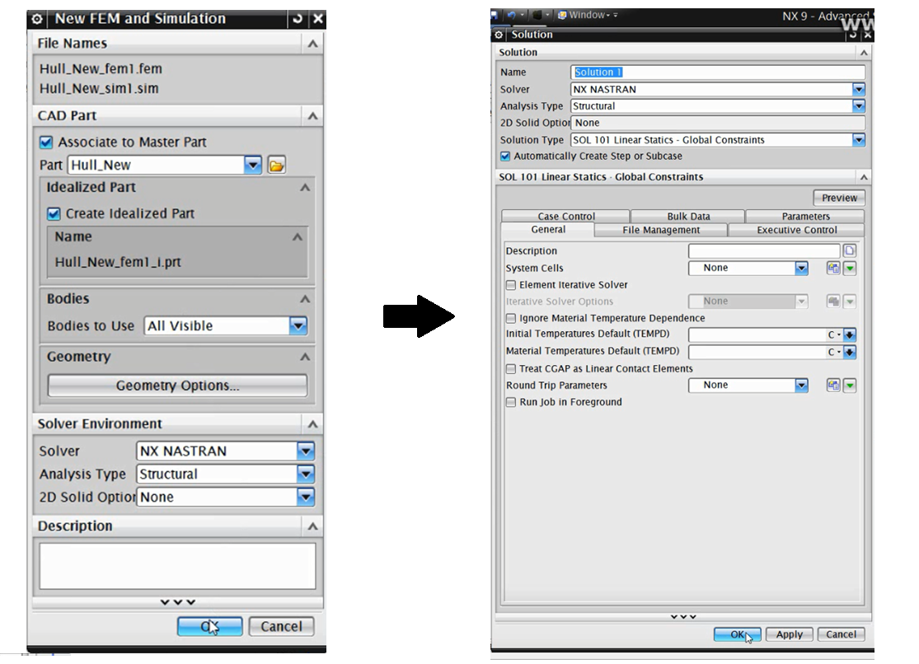Uncheck Associate to Master Part
The image size is (919, 664).
tap(47, 143)
